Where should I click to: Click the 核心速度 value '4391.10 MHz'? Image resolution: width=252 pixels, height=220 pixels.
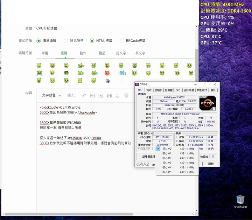[162, 137]
